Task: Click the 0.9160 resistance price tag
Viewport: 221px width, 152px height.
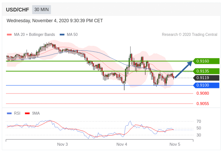Action: click(206, 61)
